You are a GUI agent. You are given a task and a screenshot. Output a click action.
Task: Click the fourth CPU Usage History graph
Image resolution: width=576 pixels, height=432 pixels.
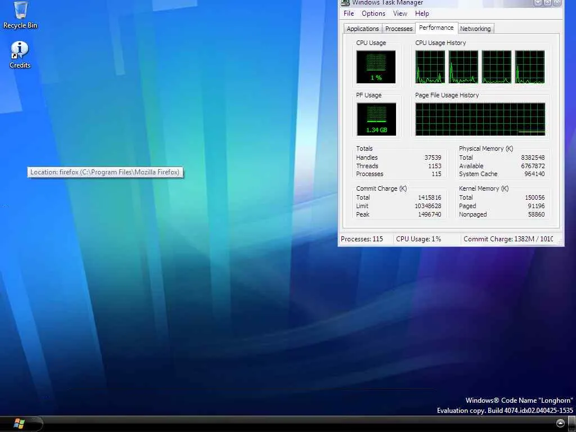pos(530,67)
